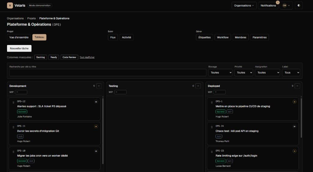Click the M priority badge on OPS-24
This screenshot has height=172, width=313.
(x=294, y=126)
